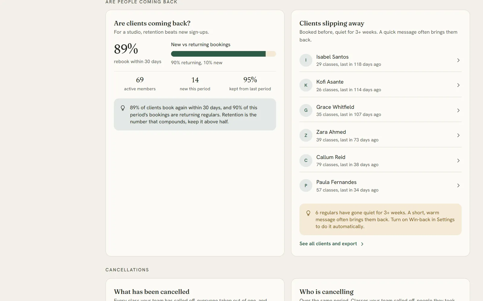Click lightbulb icon in retention insight box

click(123, 108)
